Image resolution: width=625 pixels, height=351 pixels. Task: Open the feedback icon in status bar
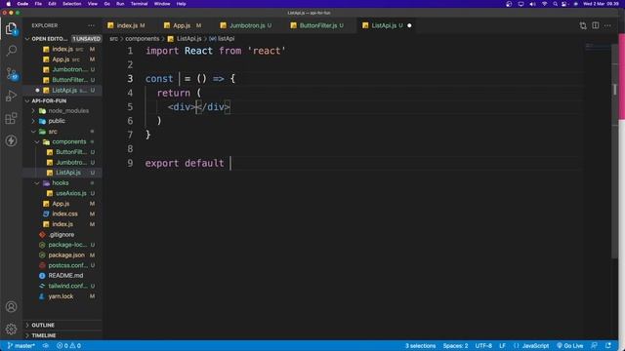click(594, 346)
